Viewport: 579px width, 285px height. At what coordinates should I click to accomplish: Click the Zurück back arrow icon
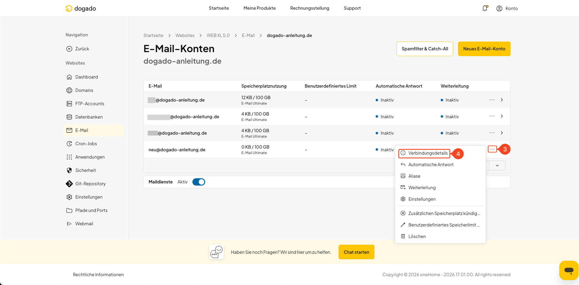pyautogui.click(x=69, y=49)
